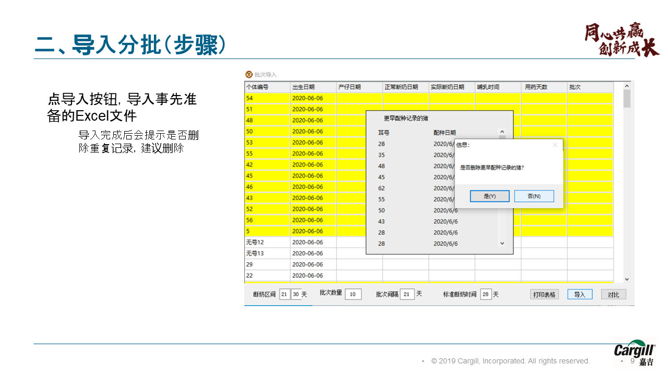Click the 断奶区间 second value field
The image size is (668, 376).
point(296,295)
